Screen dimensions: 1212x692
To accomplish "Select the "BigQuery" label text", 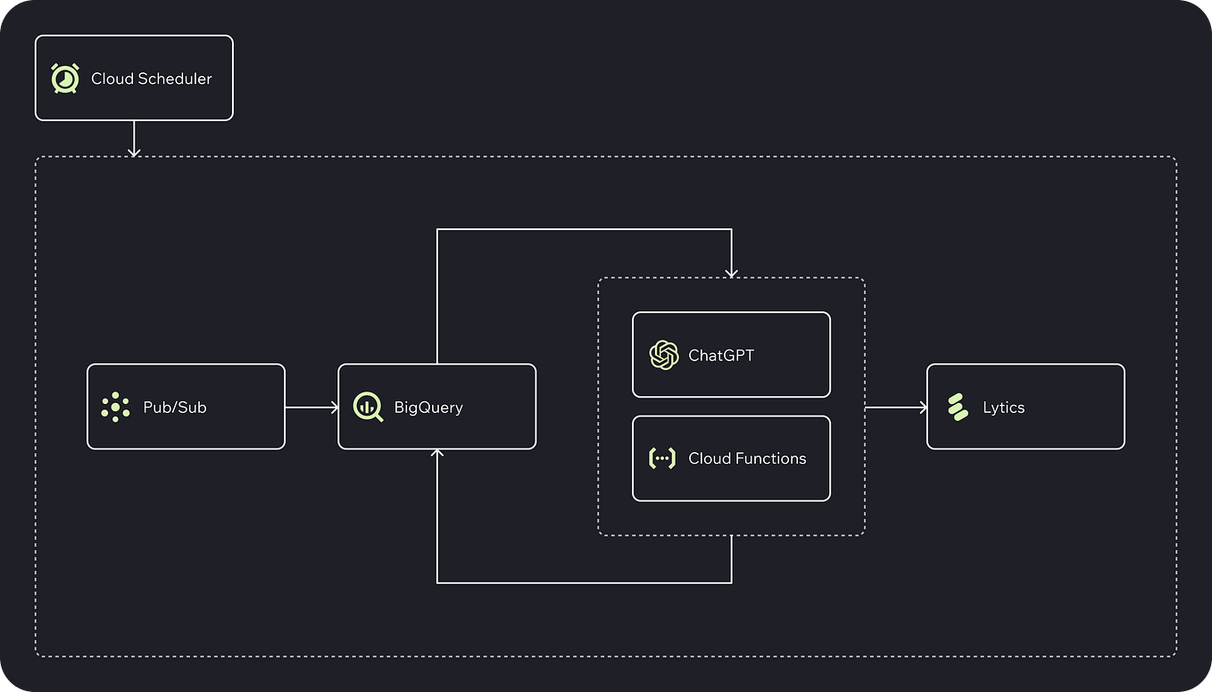I will coord(428,408).
